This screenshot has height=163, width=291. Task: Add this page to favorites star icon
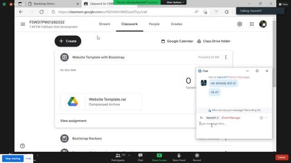205,12
